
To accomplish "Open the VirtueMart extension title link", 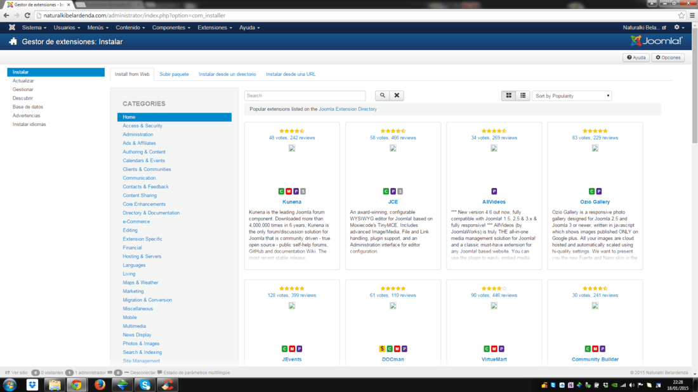I will tap(494, 360).
